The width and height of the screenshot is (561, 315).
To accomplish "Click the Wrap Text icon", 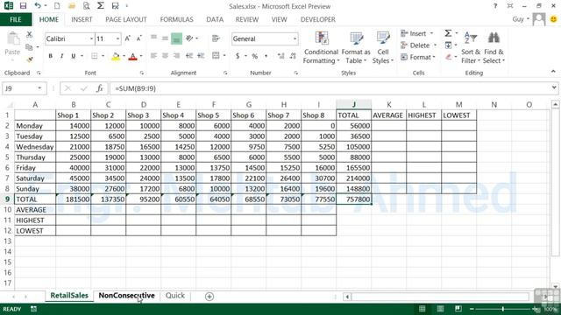I will pos(216,38).
